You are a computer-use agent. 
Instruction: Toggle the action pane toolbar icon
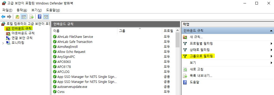(46, 17)
